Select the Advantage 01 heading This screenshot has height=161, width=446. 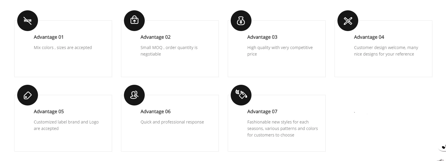(49, 37)
